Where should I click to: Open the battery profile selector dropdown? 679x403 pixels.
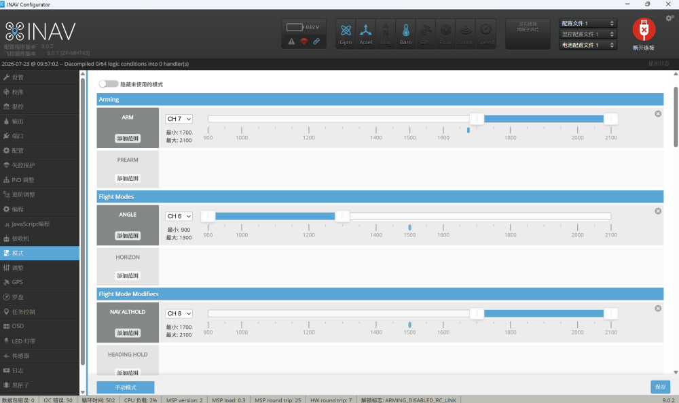tap(587, 45)
